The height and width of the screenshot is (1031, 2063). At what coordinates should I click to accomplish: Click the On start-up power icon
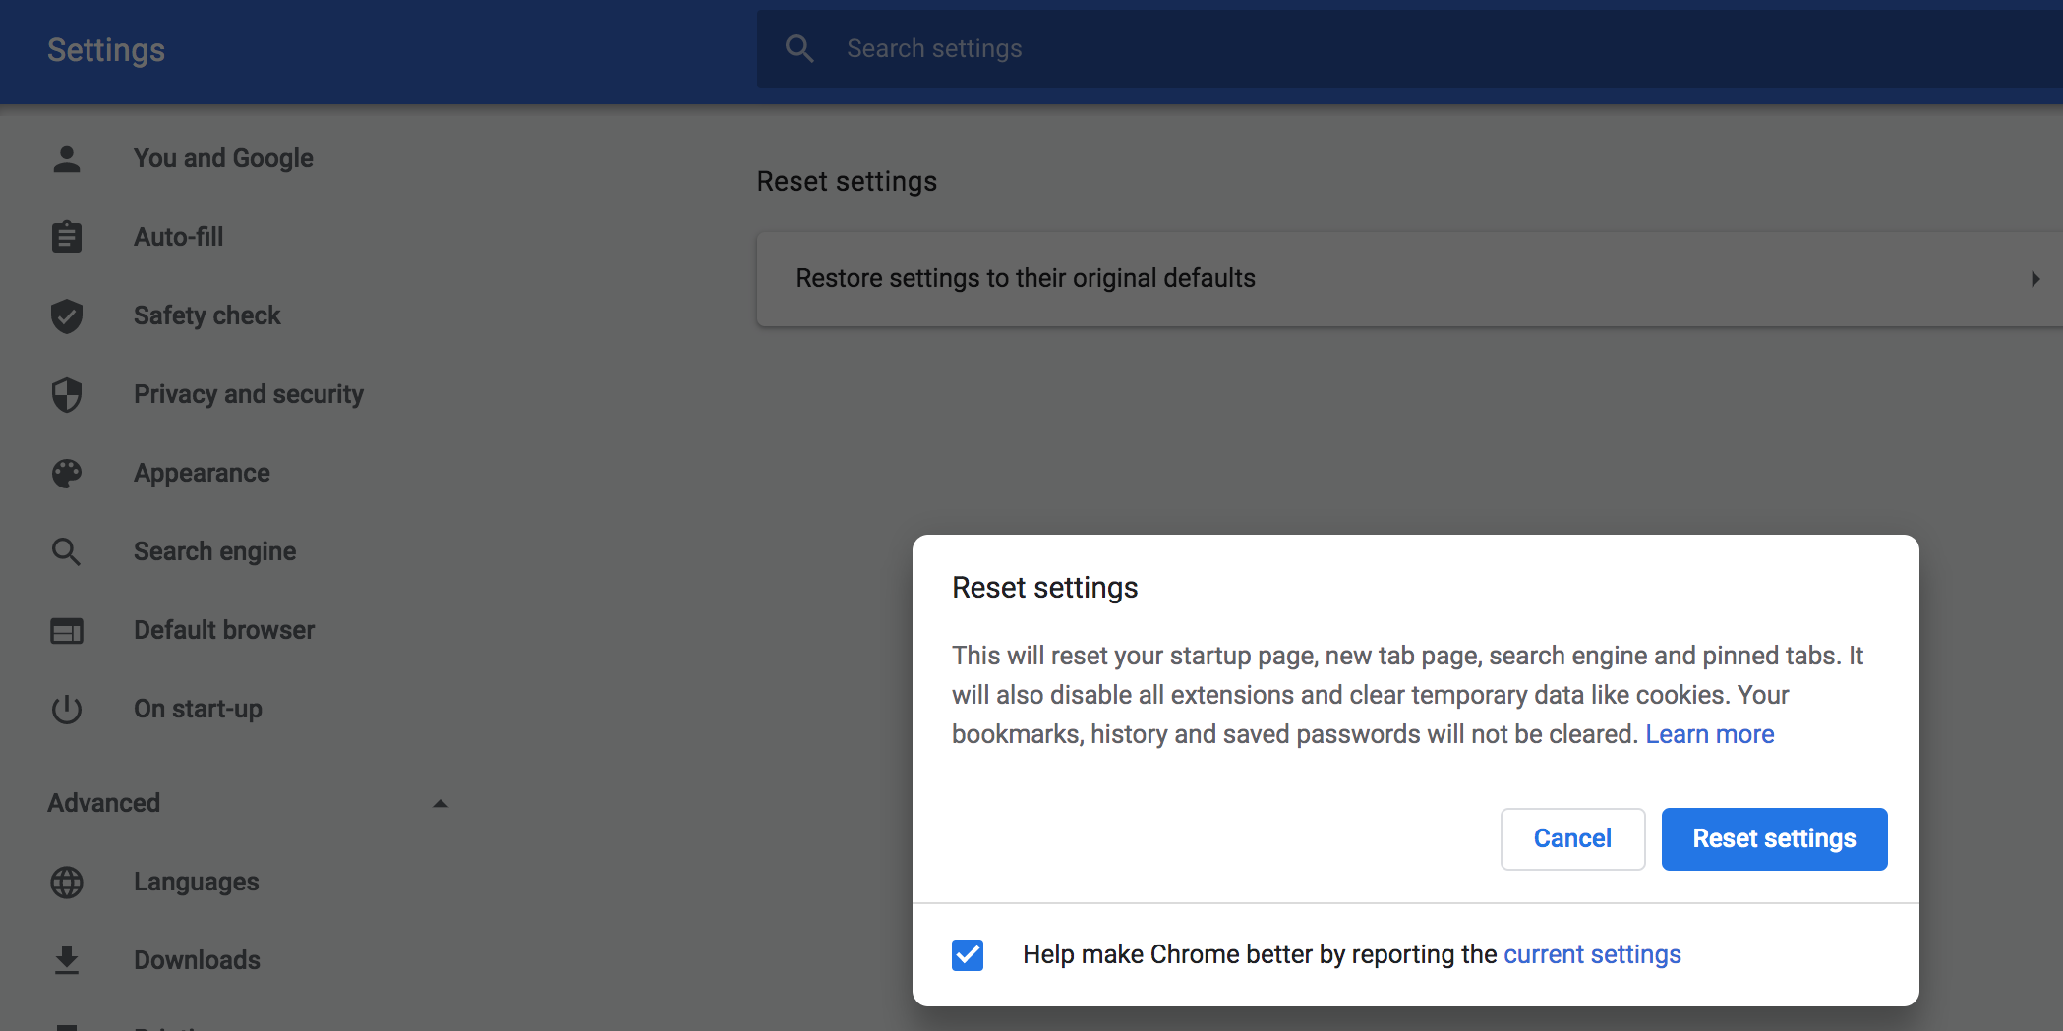pos(66,709)
